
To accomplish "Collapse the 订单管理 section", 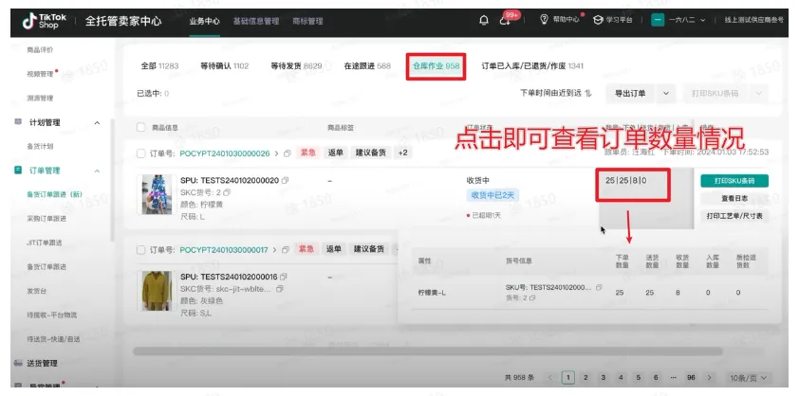I will coord(98,171).
